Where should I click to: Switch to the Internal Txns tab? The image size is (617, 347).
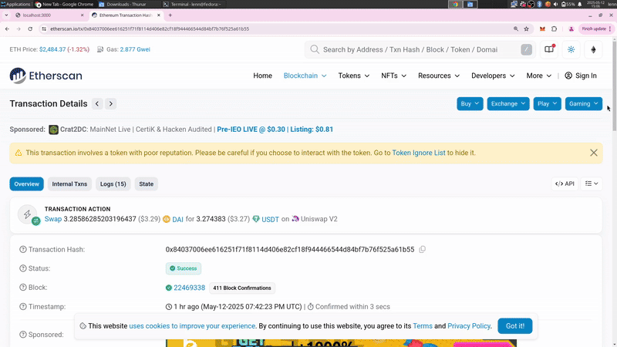[69, 184]
